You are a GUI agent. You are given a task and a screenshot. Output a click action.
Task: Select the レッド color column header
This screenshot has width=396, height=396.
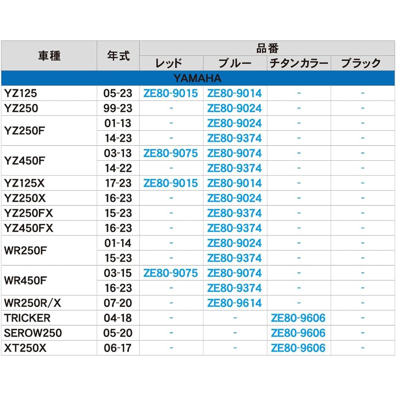[x=171, y=63]
